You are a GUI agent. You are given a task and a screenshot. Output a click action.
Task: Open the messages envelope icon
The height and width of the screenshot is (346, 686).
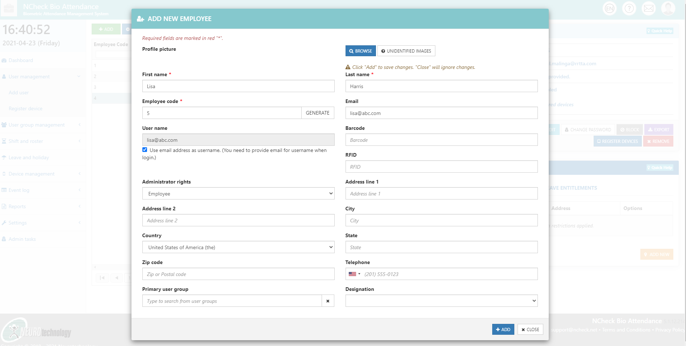(x=649, y=8)
